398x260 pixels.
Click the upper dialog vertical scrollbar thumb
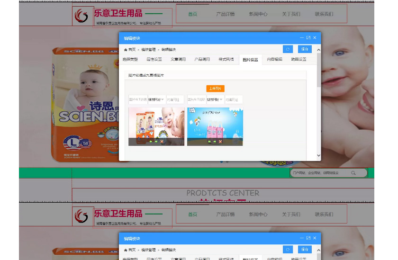(318, 70)
